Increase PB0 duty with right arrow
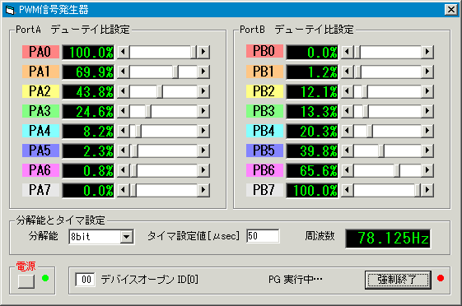Viewport: 462px width, 306px height. (427, 52)
